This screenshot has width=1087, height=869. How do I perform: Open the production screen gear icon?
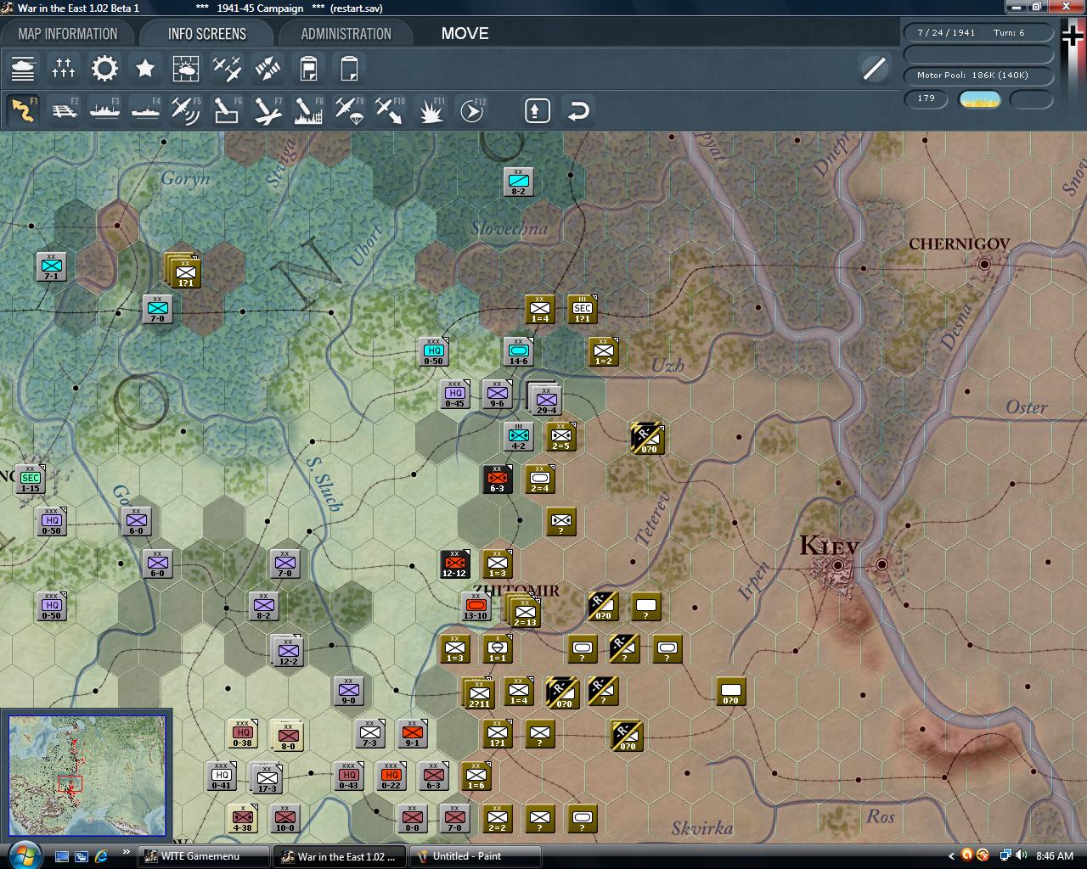(x=104, y=69)
